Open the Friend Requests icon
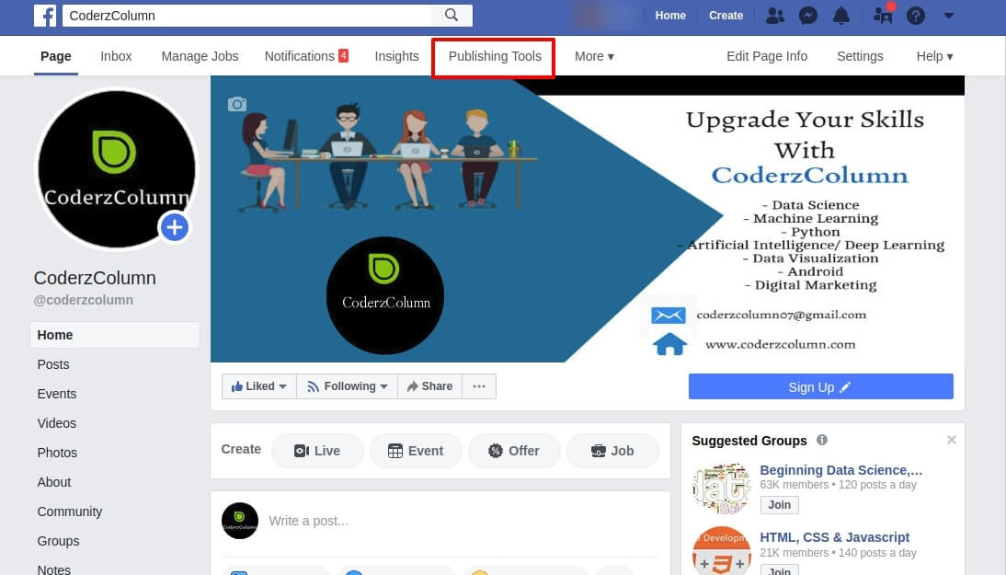 (775, 16)
